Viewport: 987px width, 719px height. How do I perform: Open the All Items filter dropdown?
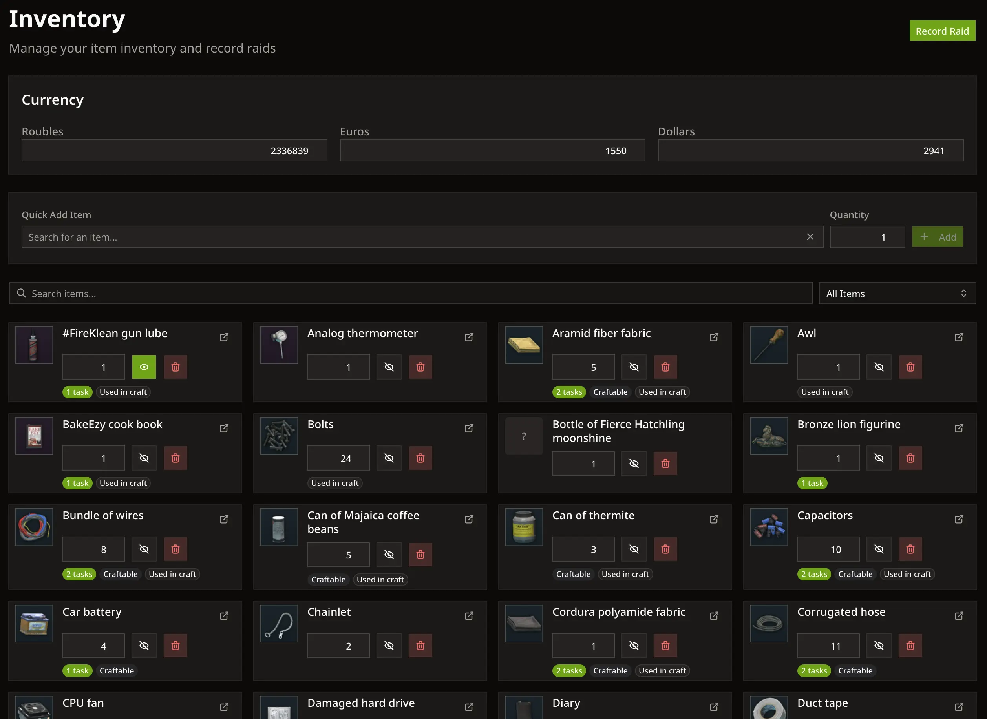tap(896, 293)
